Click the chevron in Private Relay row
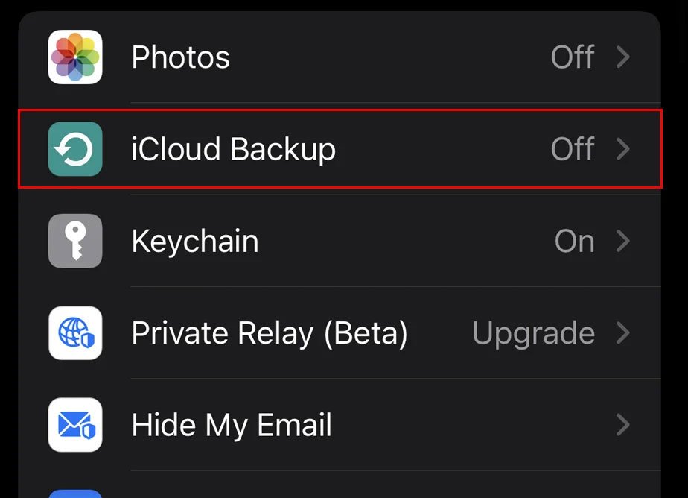 (624, 333)
